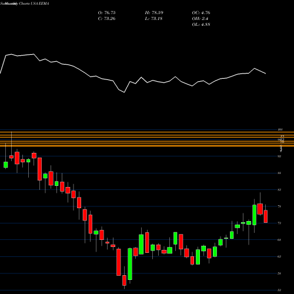Click the OL: 4.88 statistic
Screen dimensions: 294x294
coord(201,25)
